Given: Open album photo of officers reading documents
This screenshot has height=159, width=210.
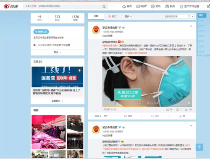Looking at the screenshot, I should coord(75,123).
